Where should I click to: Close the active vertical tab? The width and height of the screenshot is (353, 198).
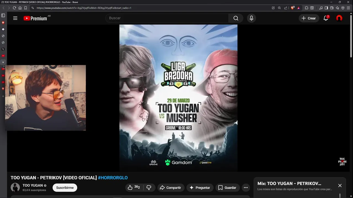pos(3,62)
